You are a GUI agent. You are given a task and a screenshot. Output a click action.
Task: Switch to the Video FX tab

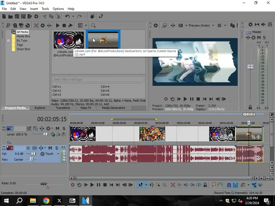click(x=86, y=108)
